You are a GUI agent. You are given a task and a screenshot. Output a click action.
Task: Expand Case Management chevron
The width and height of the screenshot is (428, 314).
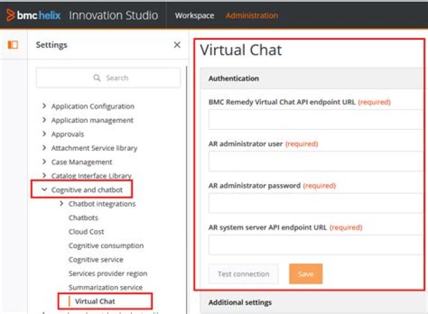pos(44,161)
